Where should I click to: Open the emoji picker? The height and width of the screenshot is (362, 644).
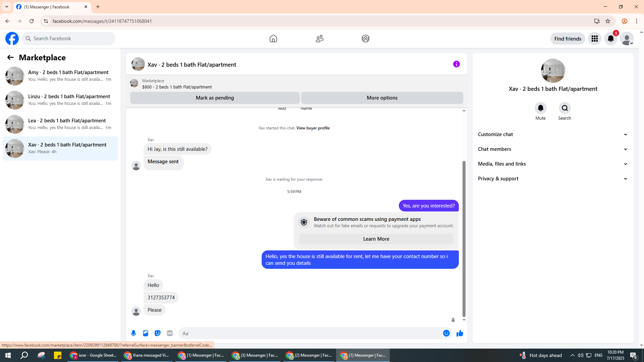click(446, 333)
